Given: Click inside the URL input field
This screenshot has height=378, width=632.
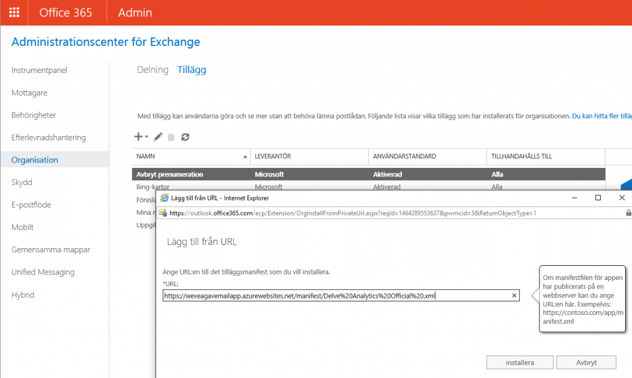Looking at the screenshot, I should tap(334, 296).
